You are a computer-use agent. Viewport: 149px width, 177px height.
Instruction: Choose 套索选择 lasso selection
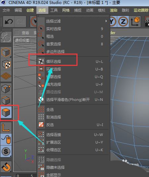pyautogui.click(x=73, y=44)
